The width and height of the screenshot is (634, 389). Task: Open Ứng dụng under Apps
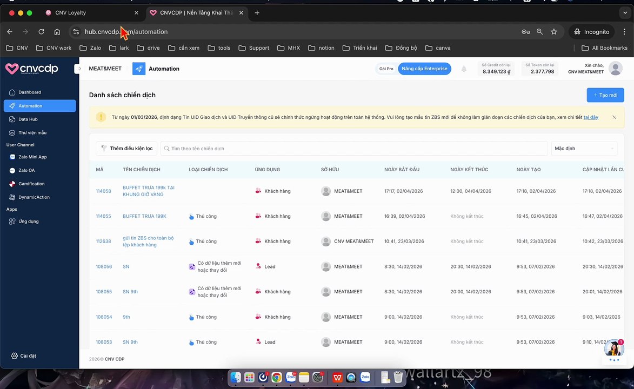(x=28, y=222)
